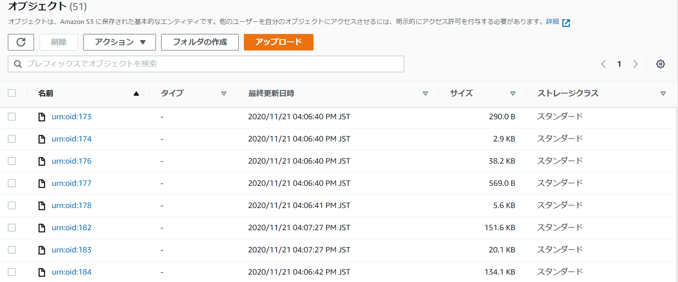
Task: Click the 20.1 KB size cell
Action: (x=502, y=250)
